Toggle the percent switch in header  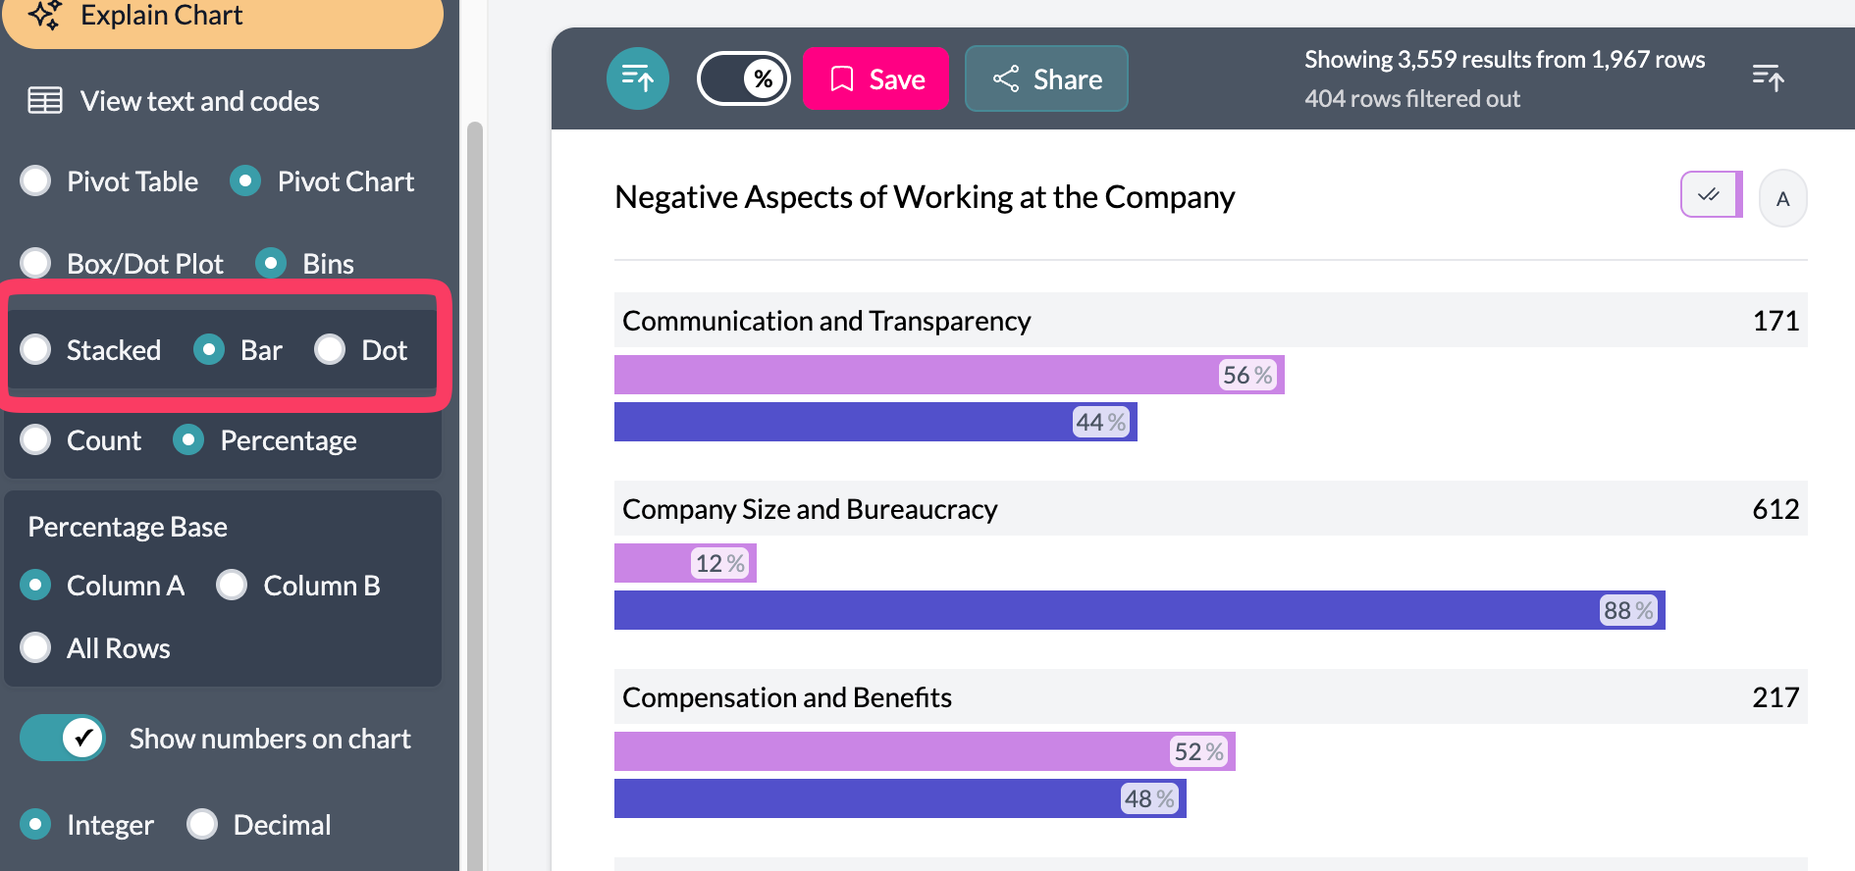click(744, 78)
